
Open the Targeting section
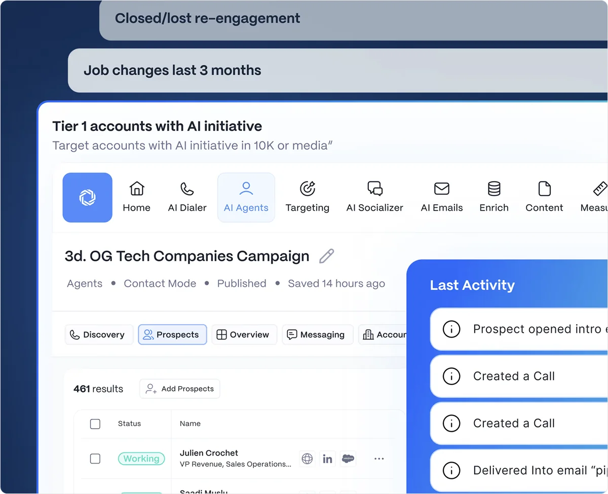[x=308, y=198]
